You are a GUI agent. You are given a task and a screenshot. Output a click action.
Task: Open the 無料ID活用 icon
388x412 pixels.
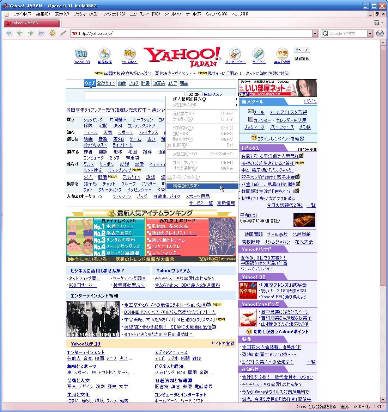coord(282,54)
